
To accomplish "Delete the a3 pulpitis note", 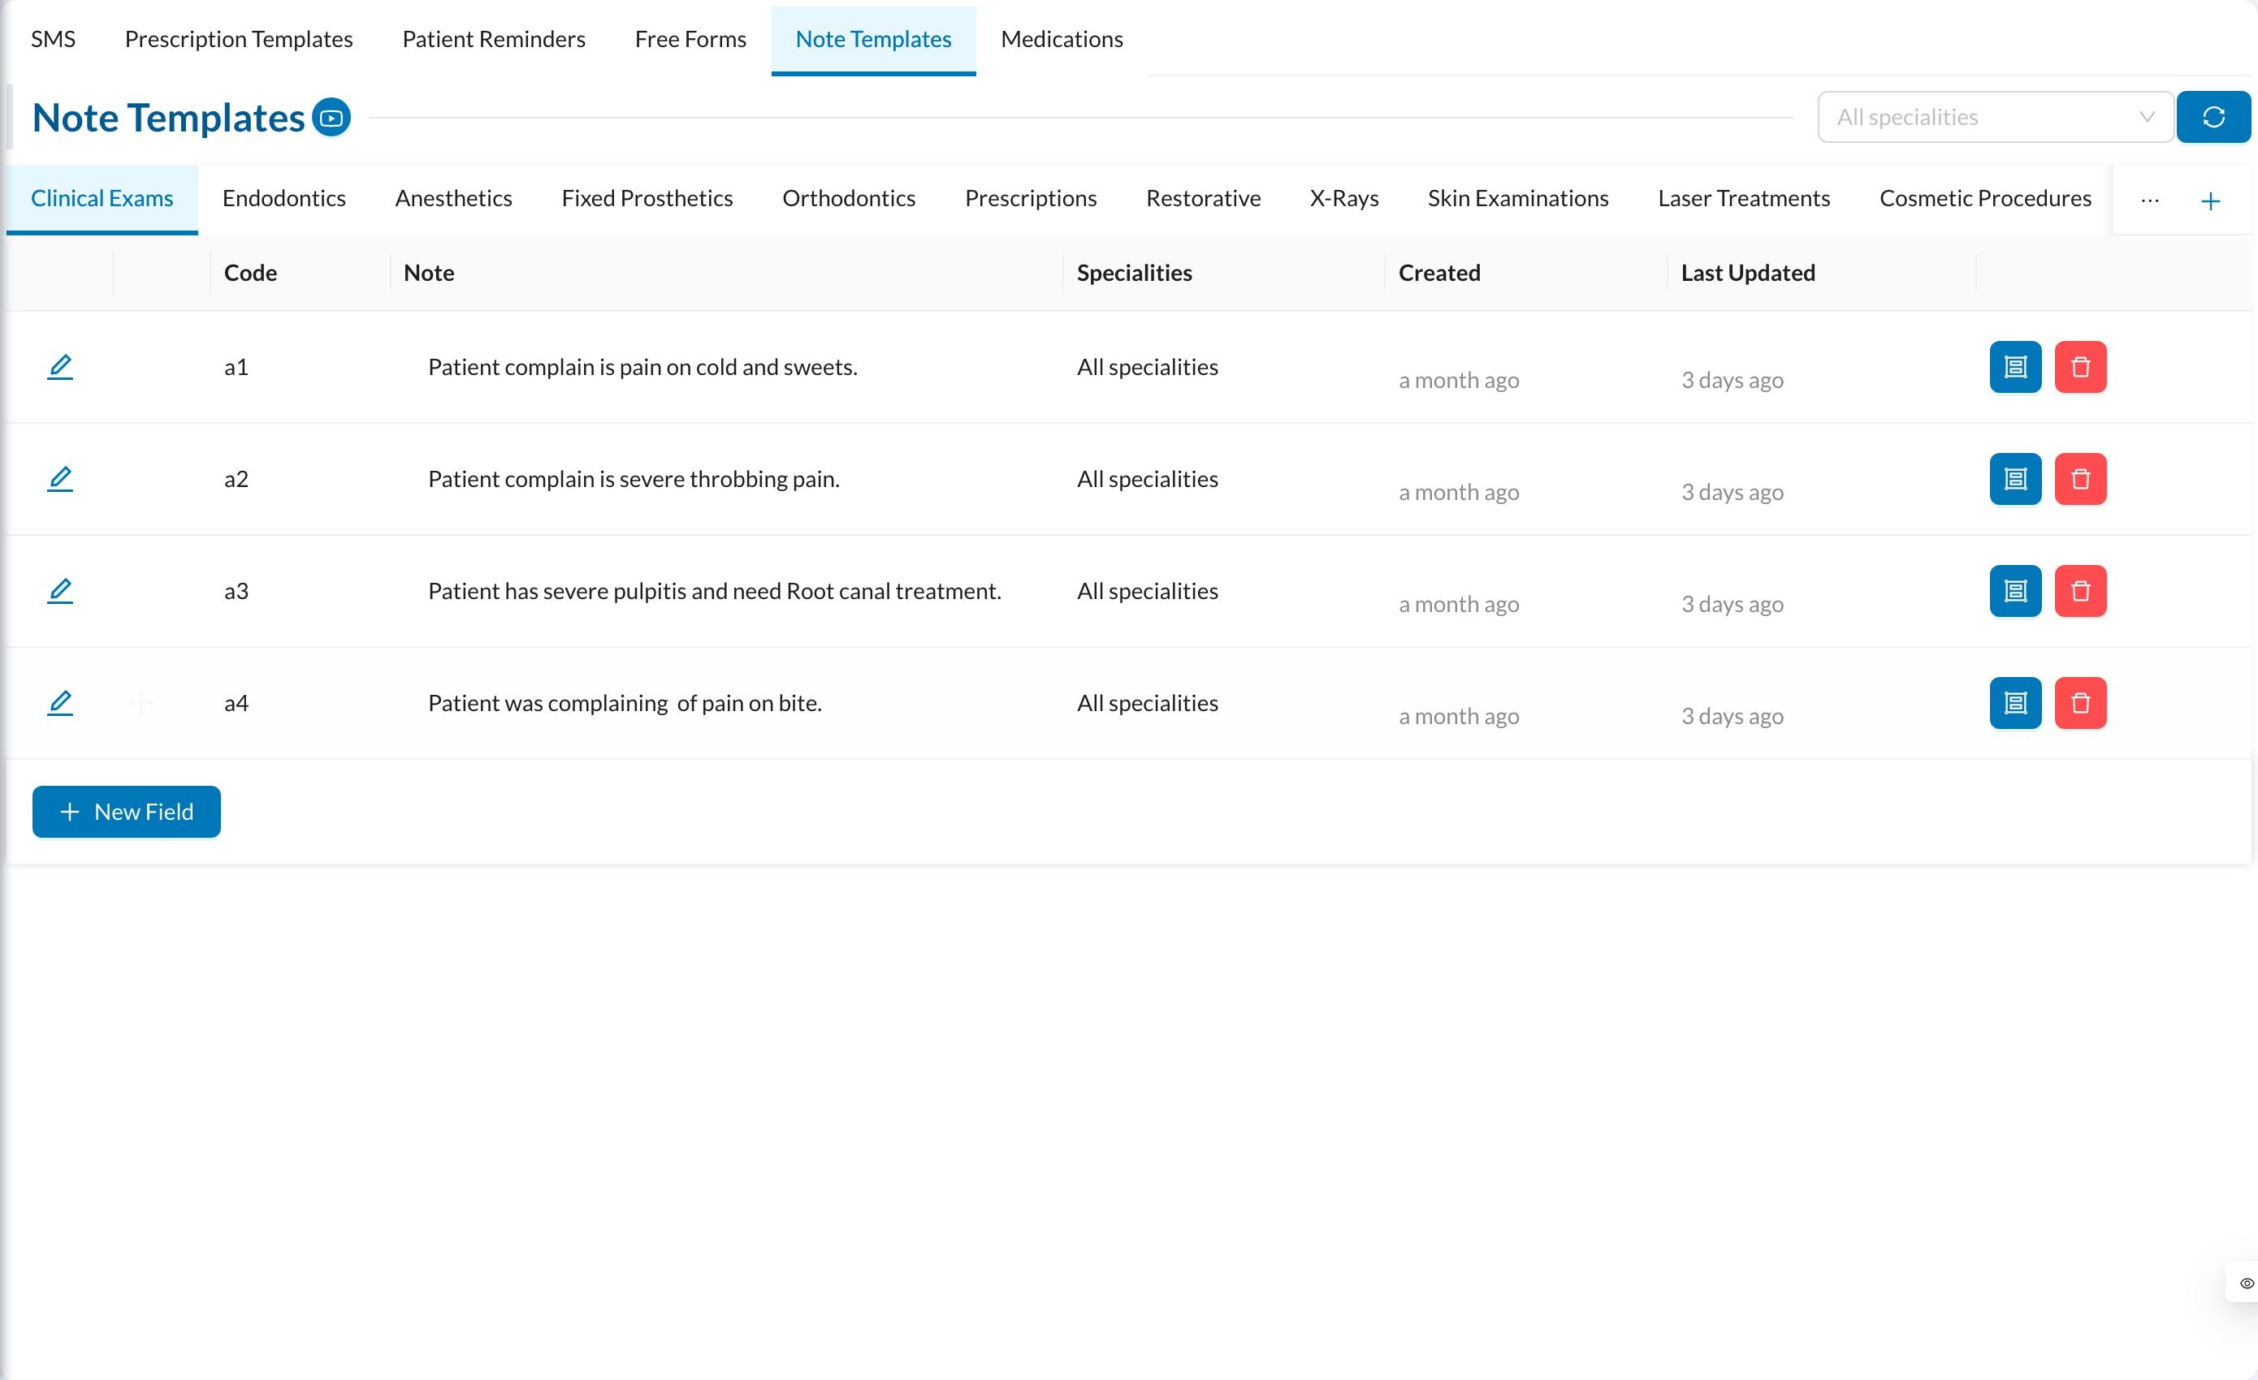I will 2080,591.
